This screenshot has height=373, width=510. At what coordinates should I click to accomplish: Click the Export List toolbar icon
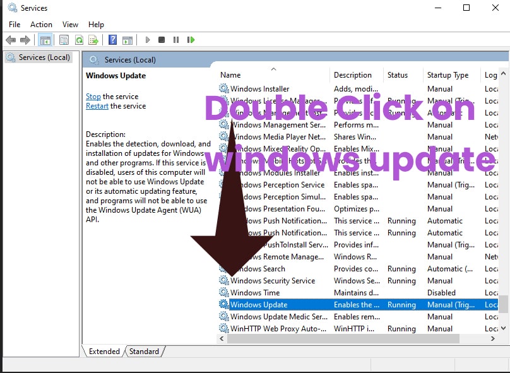click(93, 40)
